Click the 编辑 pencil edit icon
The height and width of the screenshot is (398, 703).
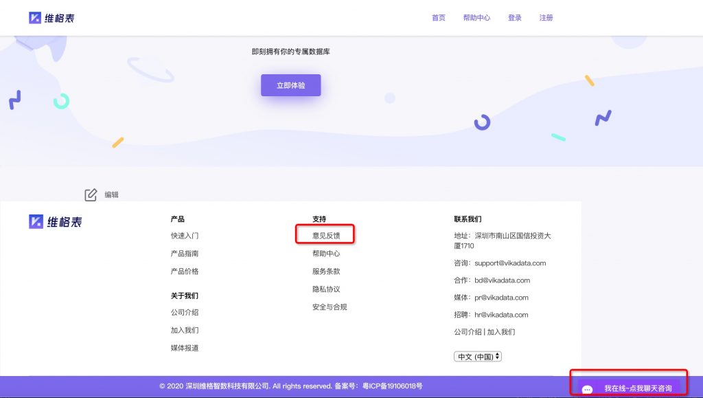(x=91, y=195)
